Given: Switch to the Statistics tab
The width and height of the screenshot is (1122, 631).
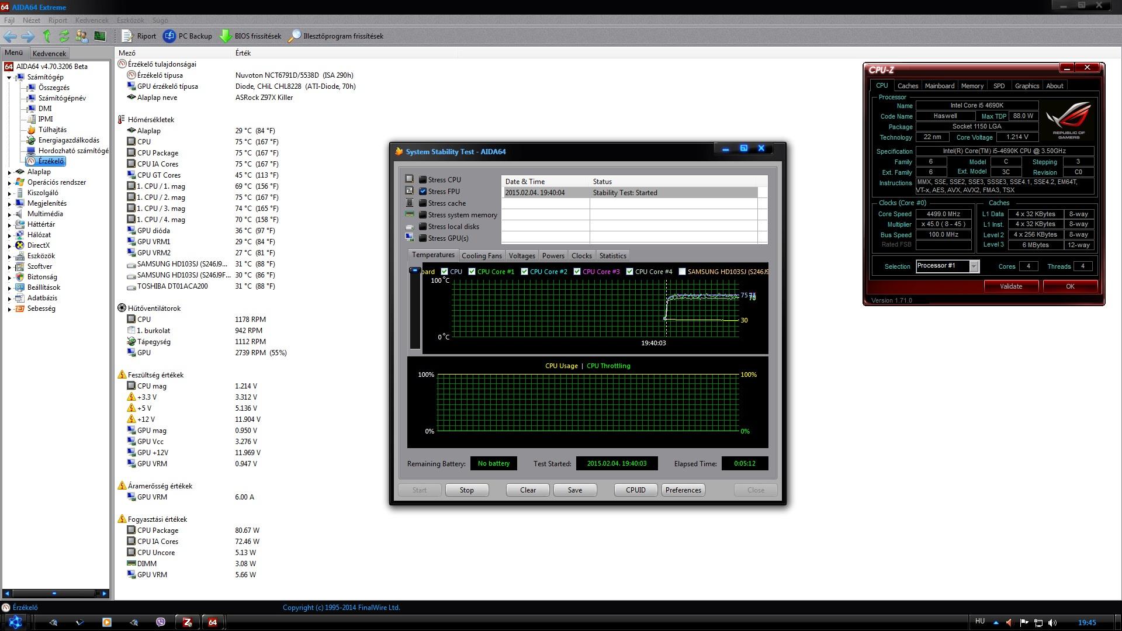Looking at the screenshot, I should click(612, 256).
